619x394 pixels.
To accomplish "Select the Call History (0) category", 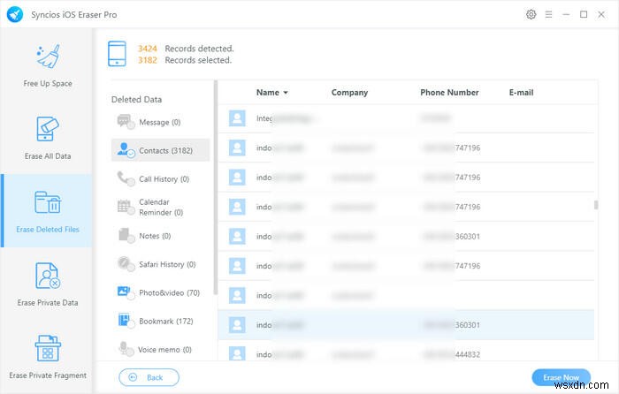I will (x=160, y=179).
